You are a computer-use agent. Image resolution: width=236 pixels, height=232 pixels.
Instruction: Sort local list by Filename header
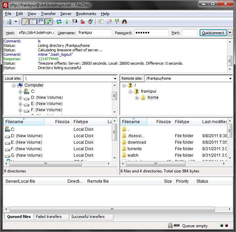coord(24,122)
